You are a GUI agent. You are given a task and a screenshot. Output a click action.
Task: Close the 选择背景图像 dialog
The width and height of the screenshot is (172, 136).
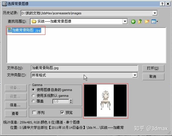pyautogui.click(x=168, y=4)
